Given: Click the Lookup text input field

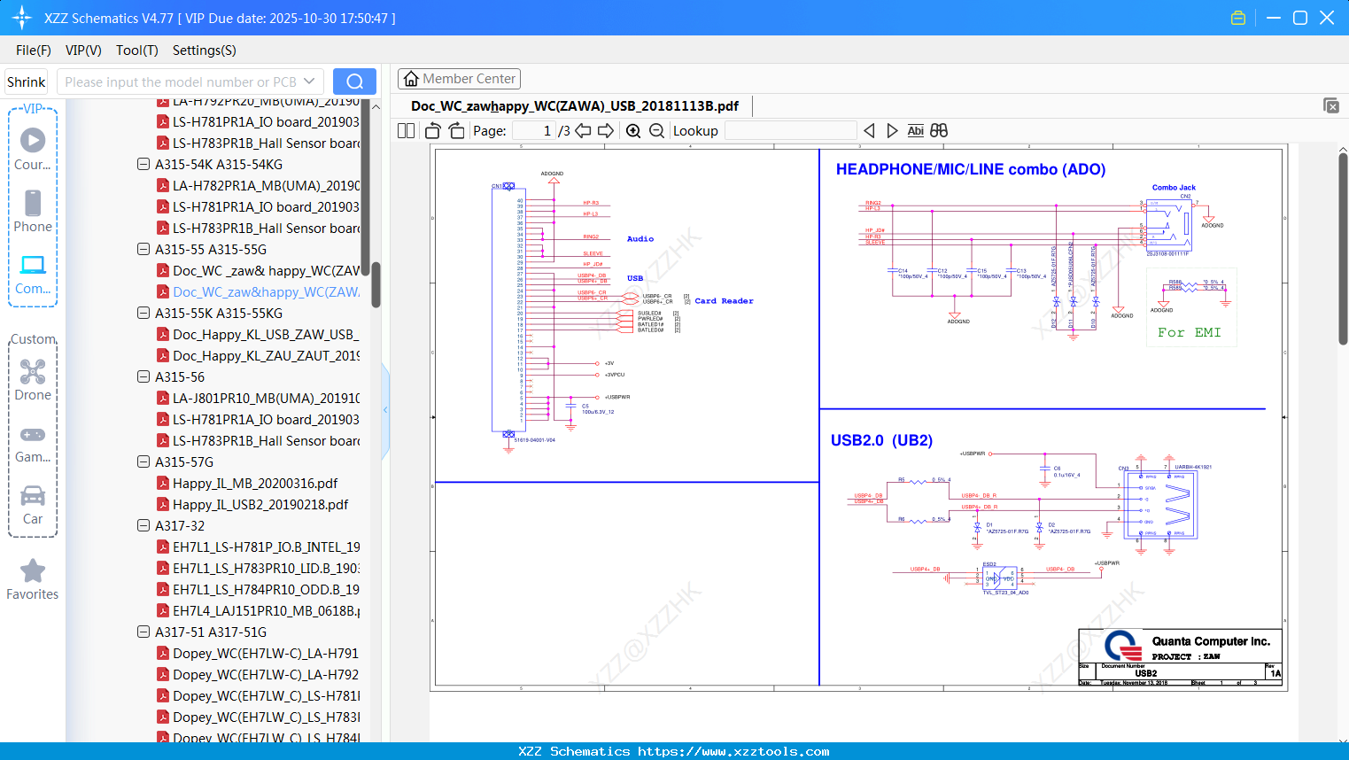Looking at the screenshot, I should click(790, 131).
